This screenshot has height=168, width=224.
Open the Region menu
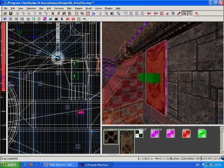coord(79,8)
